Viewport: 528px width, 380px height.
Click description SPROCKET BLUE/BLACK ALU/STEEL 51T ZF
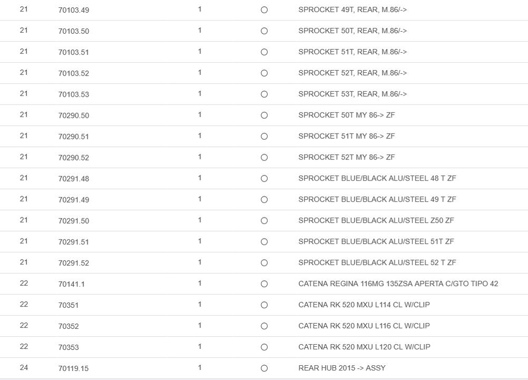click(376, 241)
